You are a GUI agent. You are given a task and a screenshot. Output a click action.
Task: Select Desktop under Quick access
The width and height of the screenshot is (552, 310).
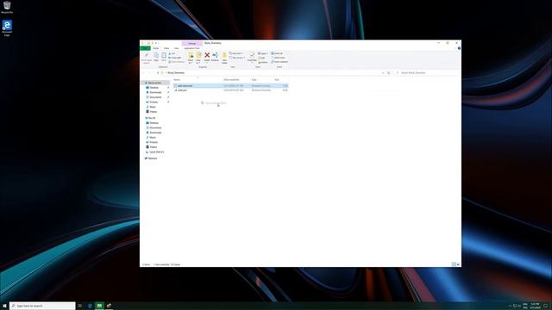pyautogui.click(x=154, y=88)
